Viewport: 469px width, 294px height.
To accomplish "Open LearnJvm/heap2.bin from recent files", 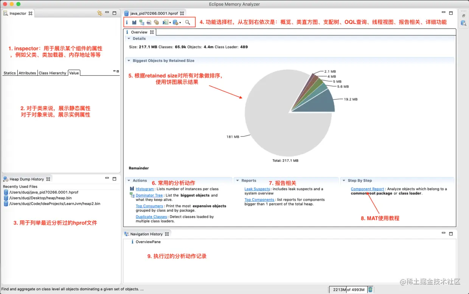I will coord(52,204).
